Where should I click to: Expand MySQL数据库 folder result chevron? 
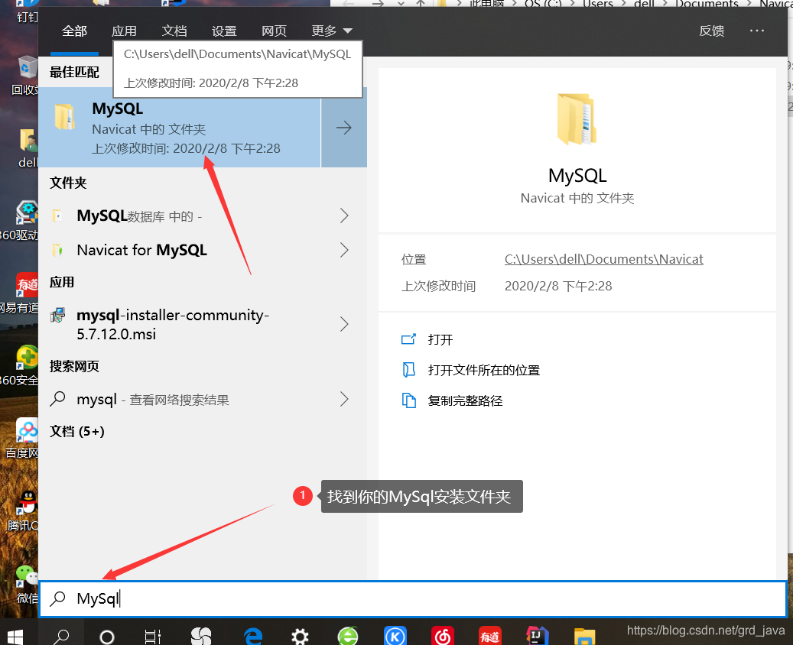pos(344,216)
